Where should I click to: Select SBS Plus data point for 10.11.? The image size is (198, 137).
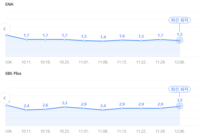pos(26,110)
